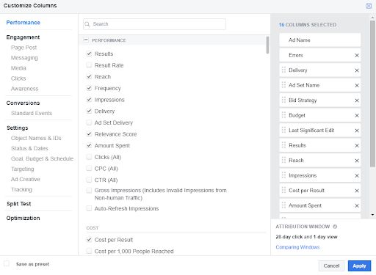This screenshot has width=376, height=275.
Task: Click the selected columns scroll-down arrow
Action: pyautogui.click(x=372, y=215)
